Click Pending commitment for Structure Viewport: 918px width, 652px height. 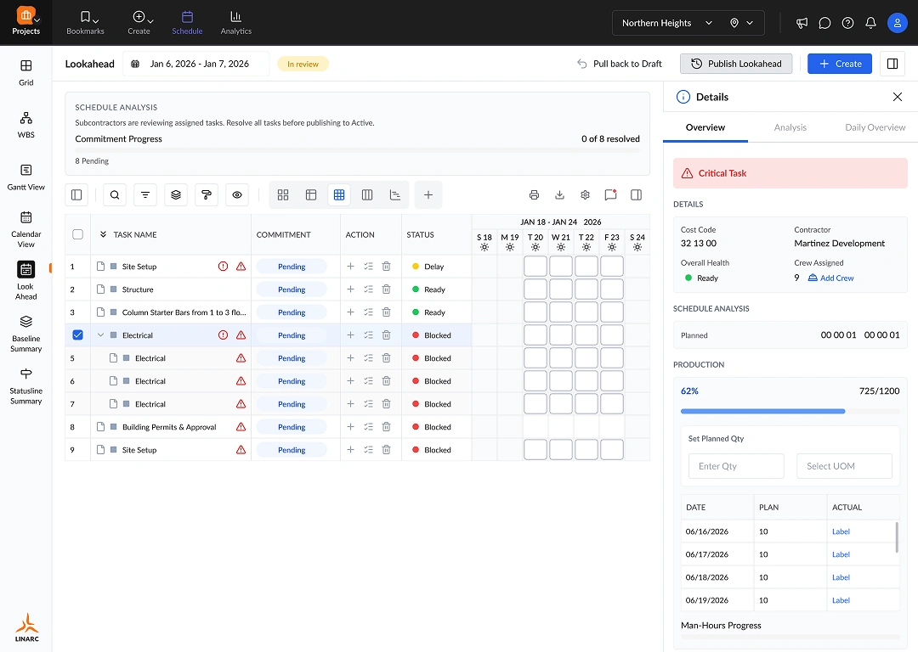point(292,289)
